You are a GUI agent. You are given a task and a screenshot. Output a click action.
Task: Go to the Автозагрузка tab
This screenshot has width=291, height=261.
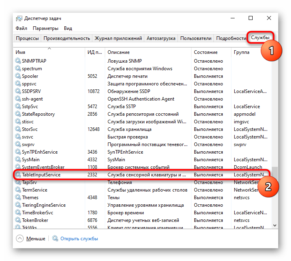pyautogui.click(x=161, y=38)
